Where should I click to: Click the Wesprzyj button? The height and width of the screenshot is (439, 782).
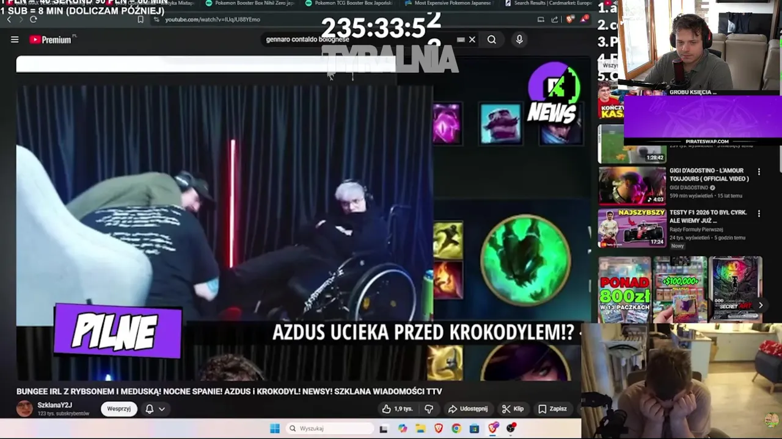pos(119,409)
